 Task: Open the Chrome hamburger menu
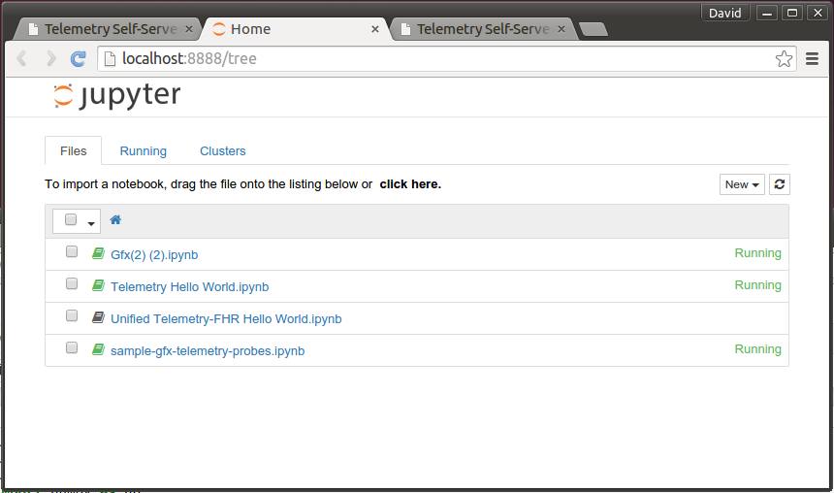click(x=812, y=58)
